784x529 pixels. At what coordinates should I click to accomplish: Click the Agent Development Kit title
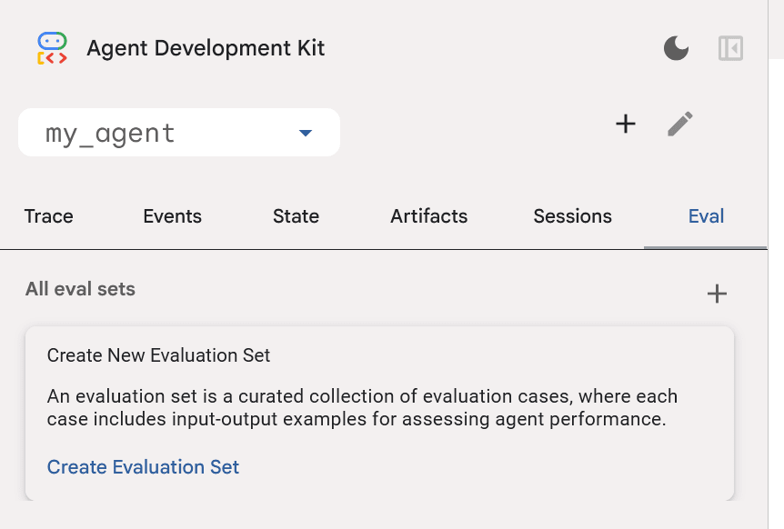[206, 48]
